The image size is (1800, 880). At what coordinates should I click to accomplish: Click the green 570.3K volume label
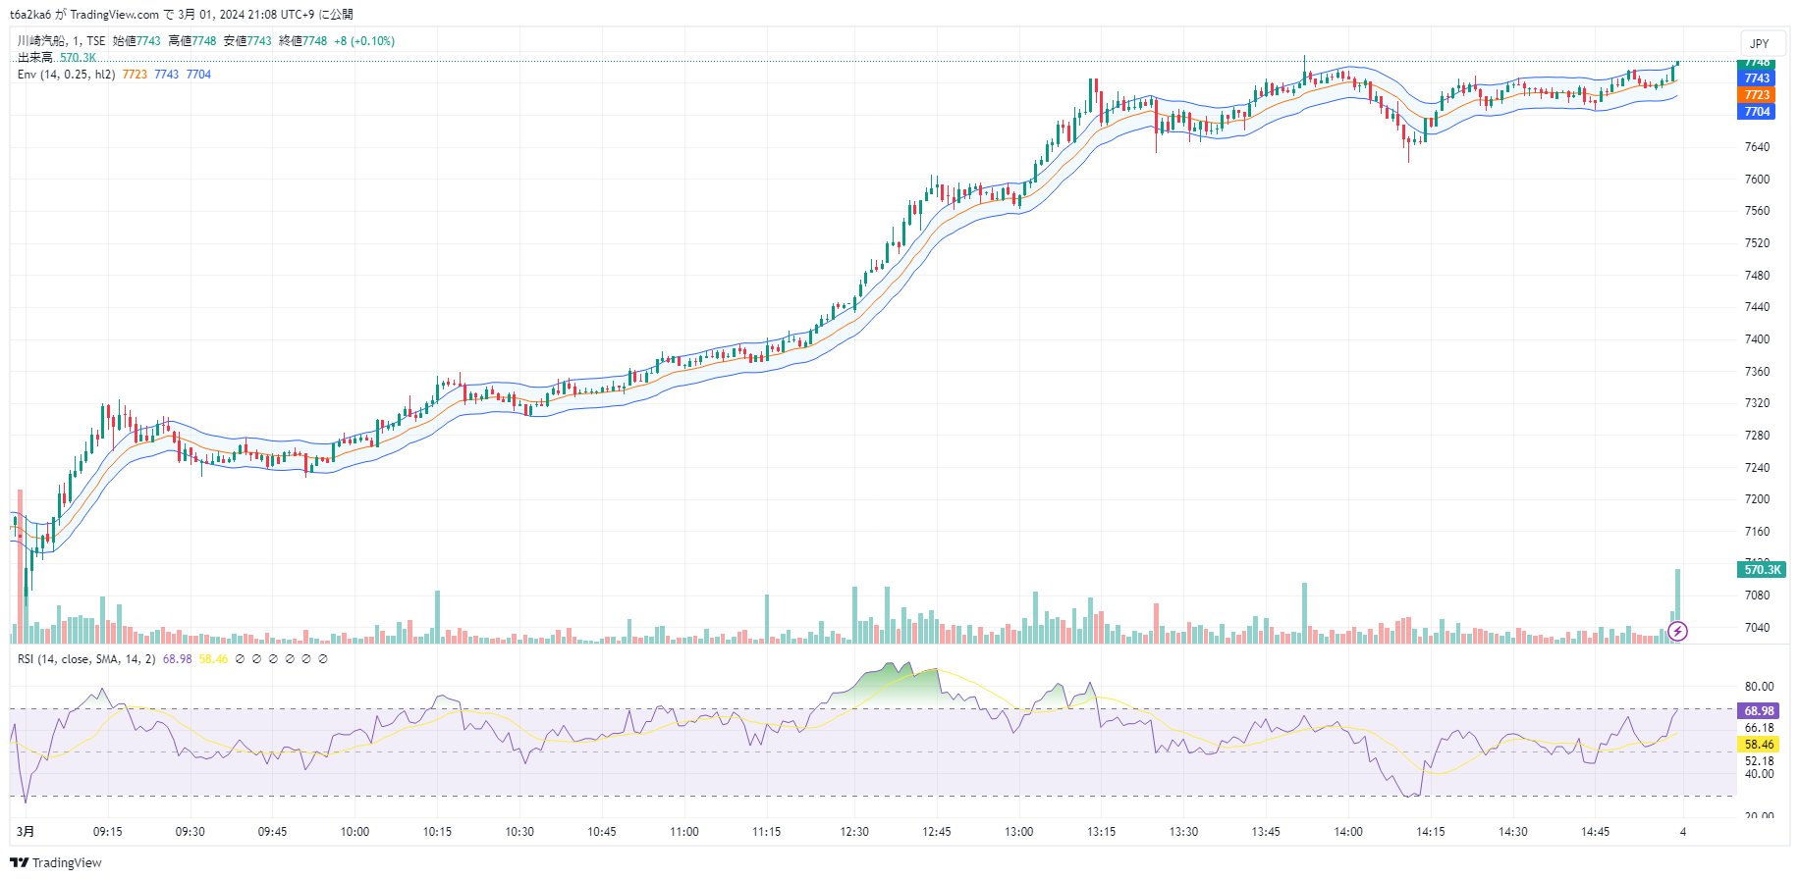click(x=1762, y=570)
